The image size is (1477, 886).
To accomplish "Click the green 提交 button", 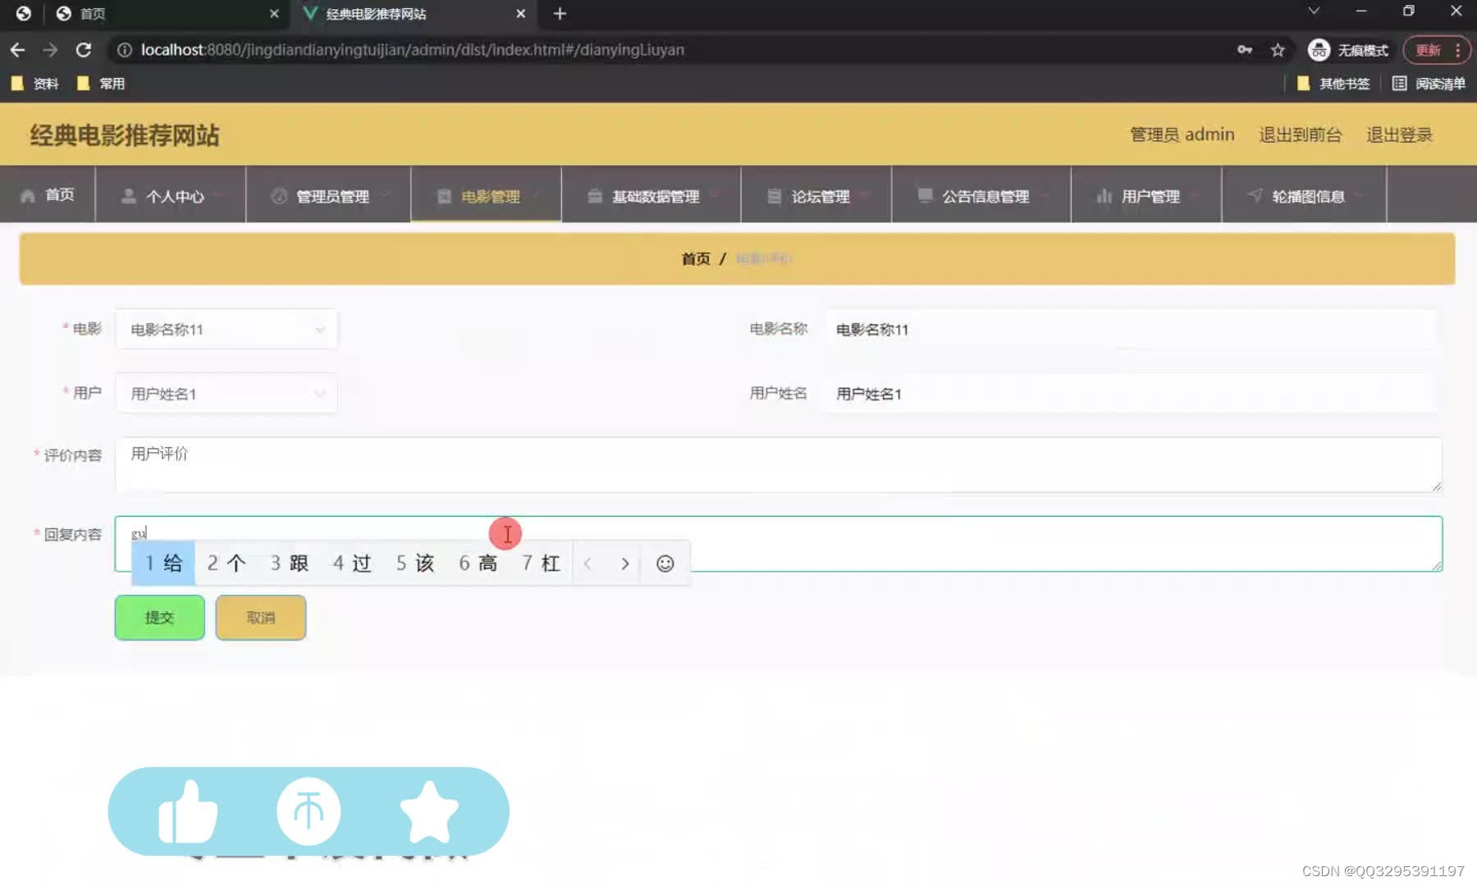I will pyautogui.click(x=159, y=618).
